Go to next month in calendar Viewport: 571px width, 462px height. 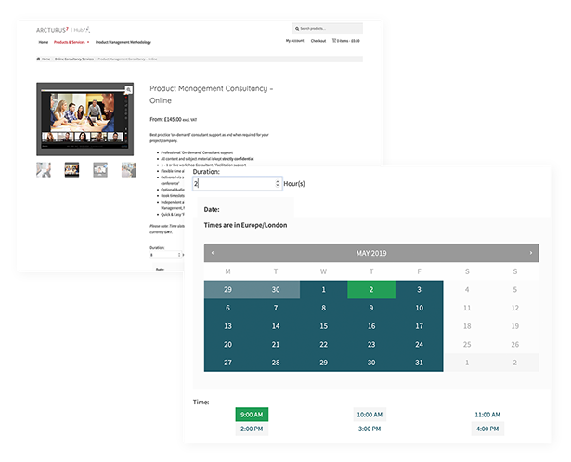click(x=531, y=253)
